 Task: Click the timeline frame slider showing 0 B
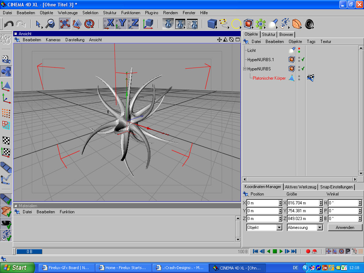click(x=29, y=252)
